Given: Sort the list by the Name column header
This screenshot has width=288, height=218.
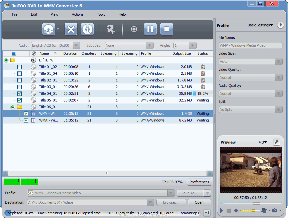Looking at the screenshot, I should (48, 53).
